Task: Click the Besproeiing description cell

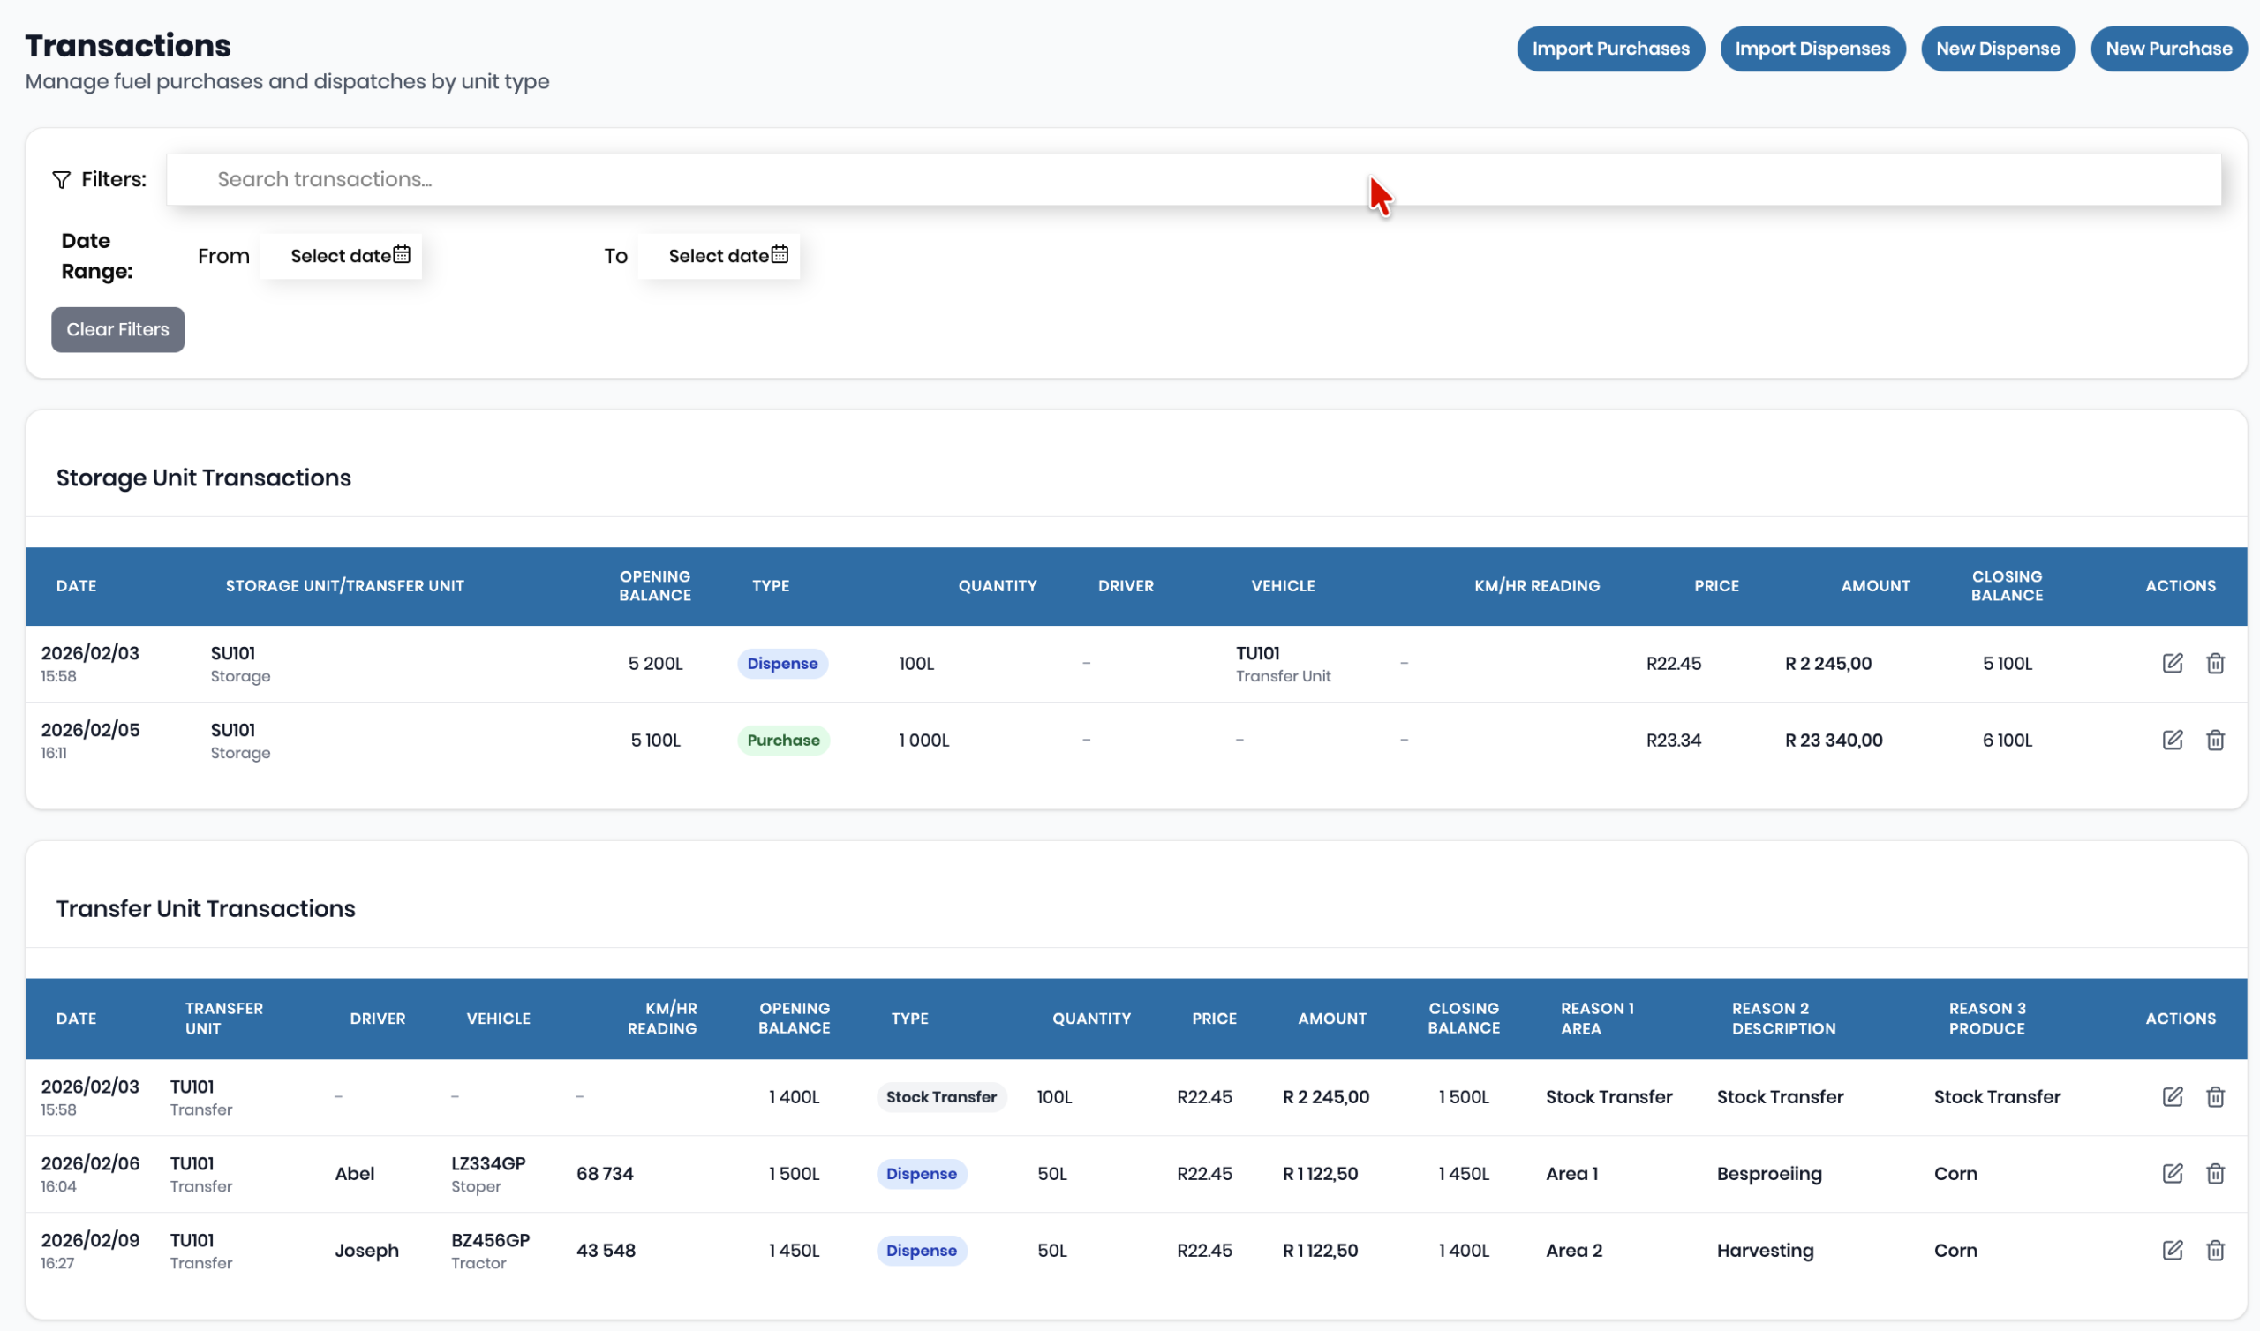Action: coord(1768,1173)
